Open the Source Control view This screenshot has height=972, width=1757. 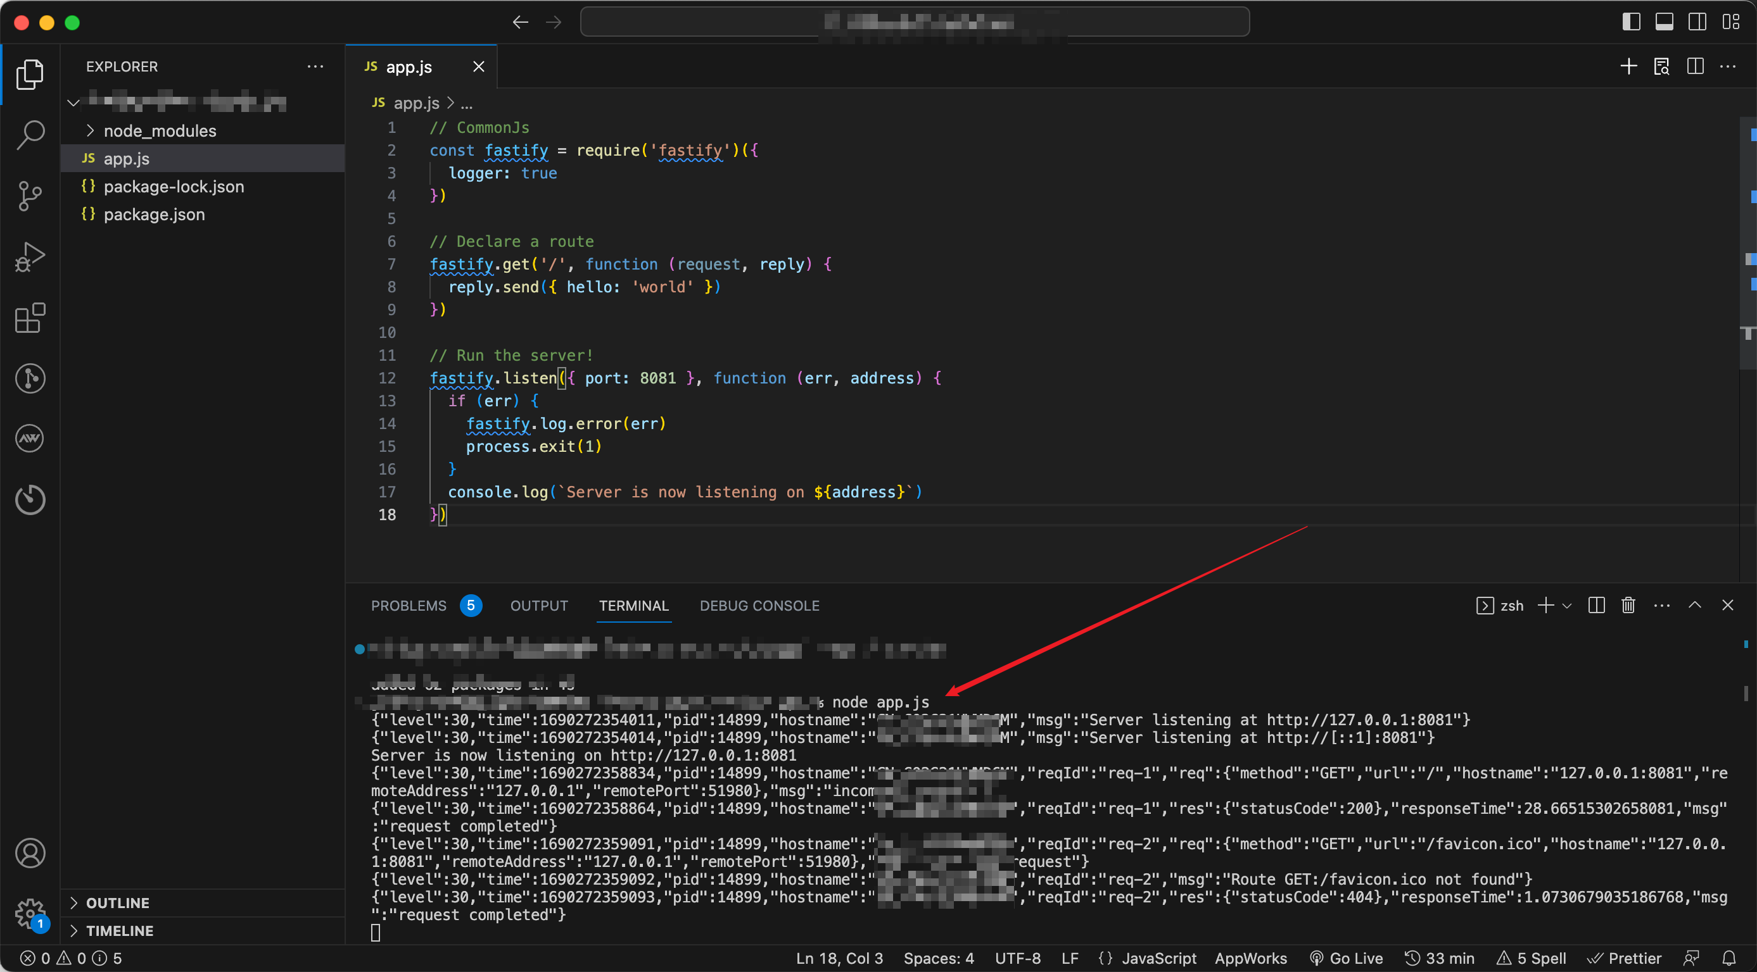(x=30, y=196)
